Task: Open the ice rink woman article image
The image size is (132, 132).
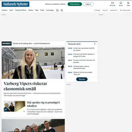Action: point(33,63)
